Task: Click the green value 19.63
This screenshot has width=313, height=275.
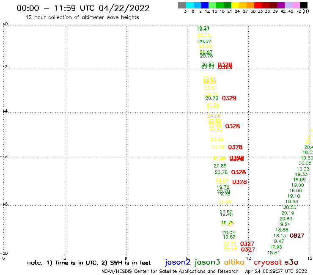Action: (x=229, y=237)
